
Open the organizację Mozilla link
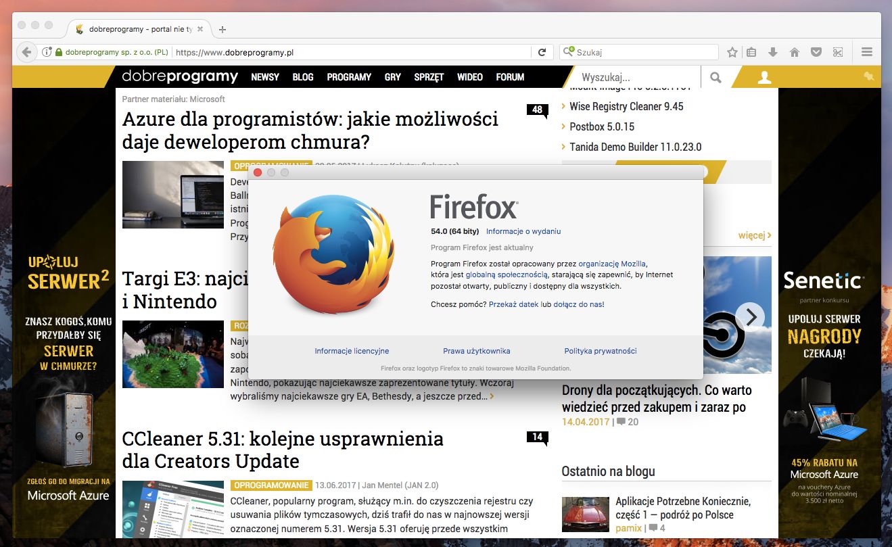click(x=612, y=264)
